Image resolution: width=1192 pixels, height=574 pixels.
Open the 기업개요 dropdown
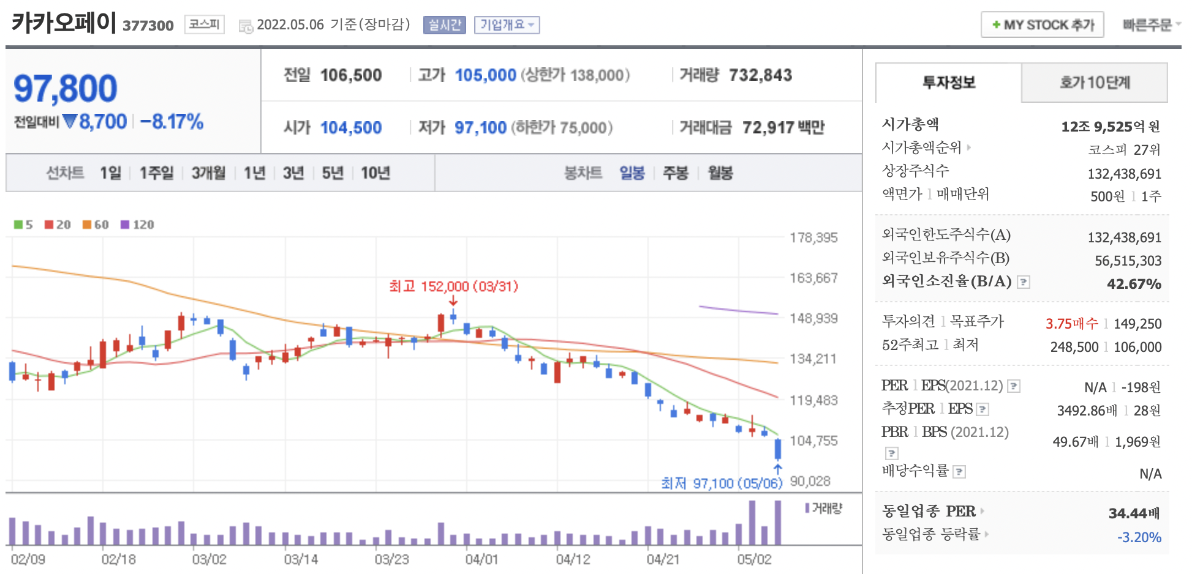pyautogui.click(x=507, y=25)
